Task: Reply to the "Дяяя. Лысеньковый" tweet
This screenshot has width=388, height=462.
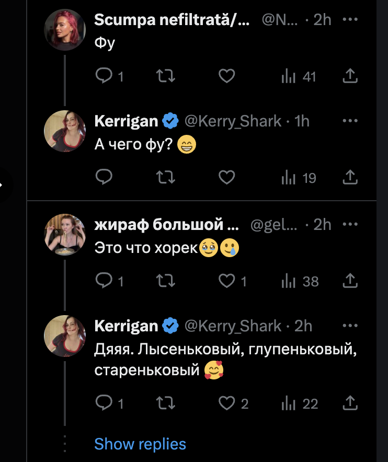Action: point(104,403)
